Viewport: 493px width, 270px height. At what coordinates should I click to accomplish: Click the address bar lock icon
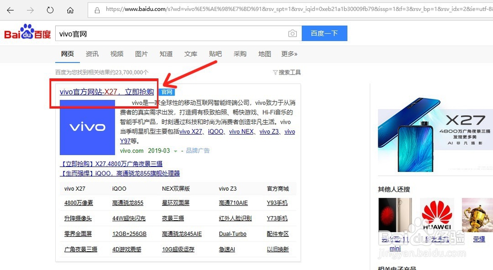click(97, 10)
